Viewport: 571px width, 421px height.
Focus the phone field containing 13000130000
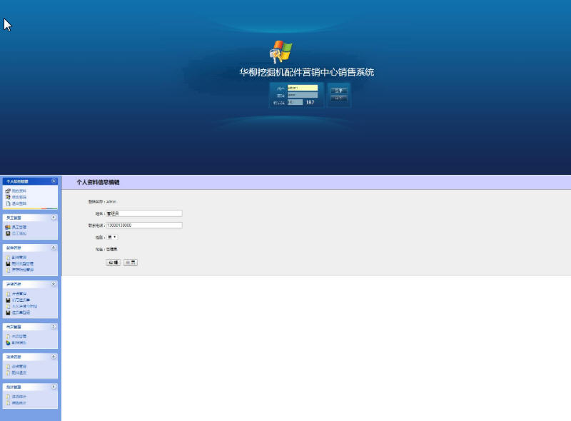click(x=144, y=225)
